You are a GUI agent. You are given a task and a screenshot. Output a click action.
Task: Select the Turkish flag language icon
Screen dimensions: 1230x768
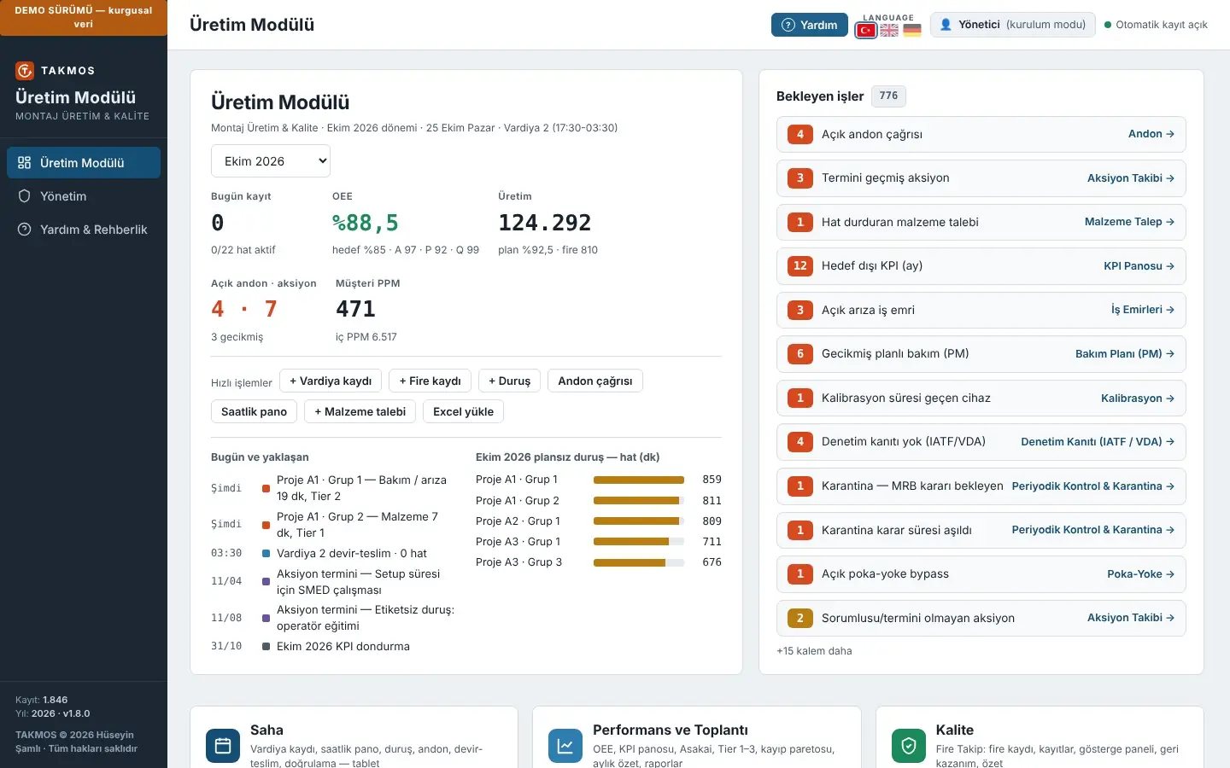tap(866, 31)
